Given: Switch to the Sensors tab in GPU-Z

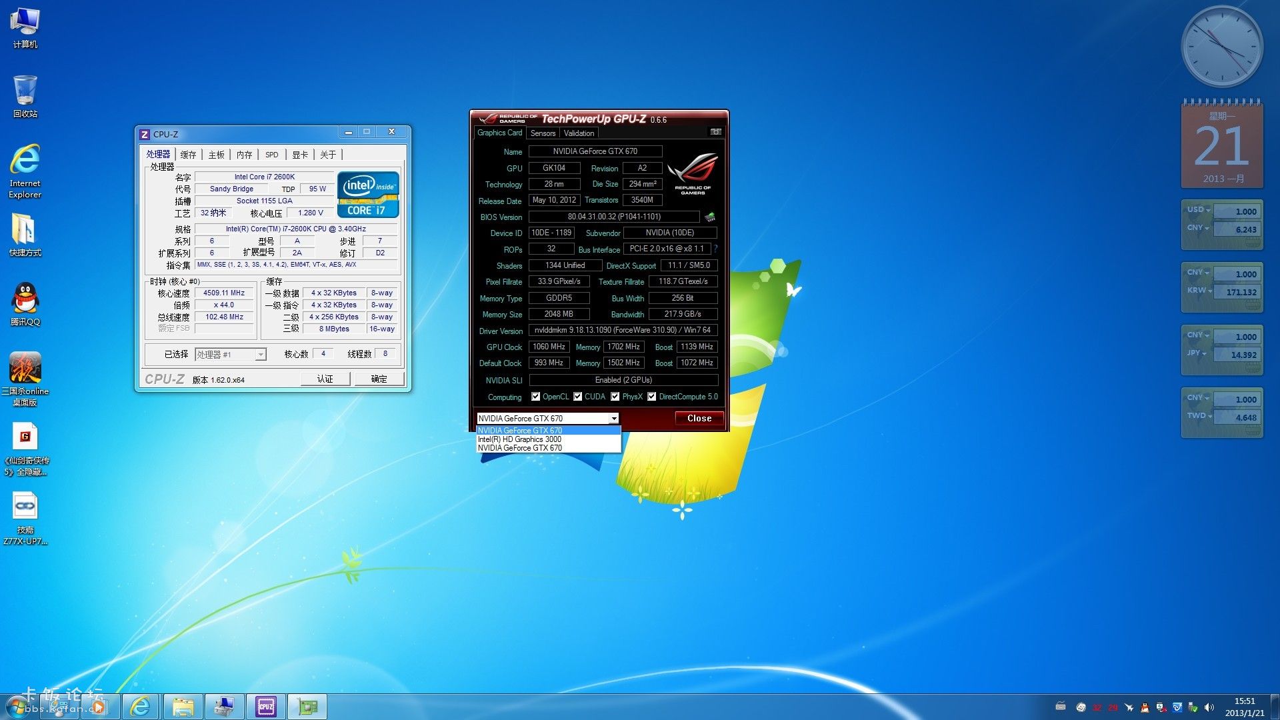Looking at the screenshot, I should (x=543, y=133).
